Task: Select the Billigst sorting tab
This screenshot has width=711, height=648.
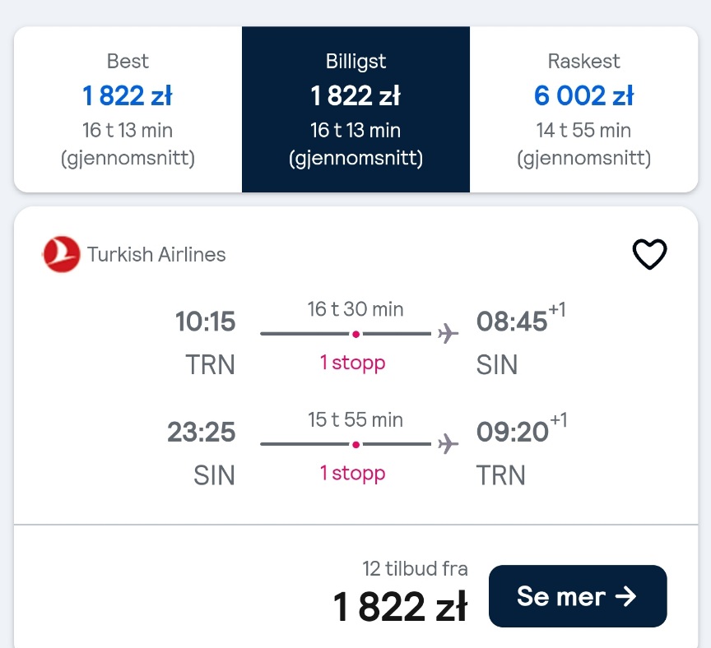Action: 356,109
